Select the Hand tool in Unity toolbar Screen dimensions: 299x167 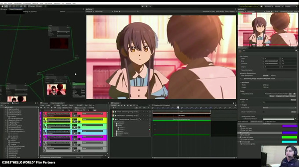(x=2, y=6)
